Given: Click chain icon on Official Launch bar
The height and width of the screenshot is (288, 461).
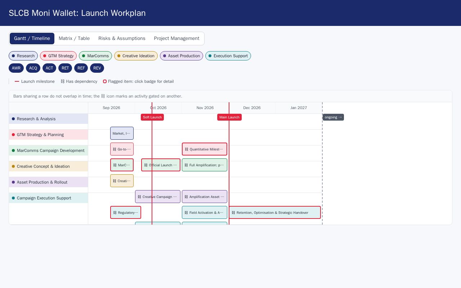Looking at the screenshot, I should tap(146, 165).
